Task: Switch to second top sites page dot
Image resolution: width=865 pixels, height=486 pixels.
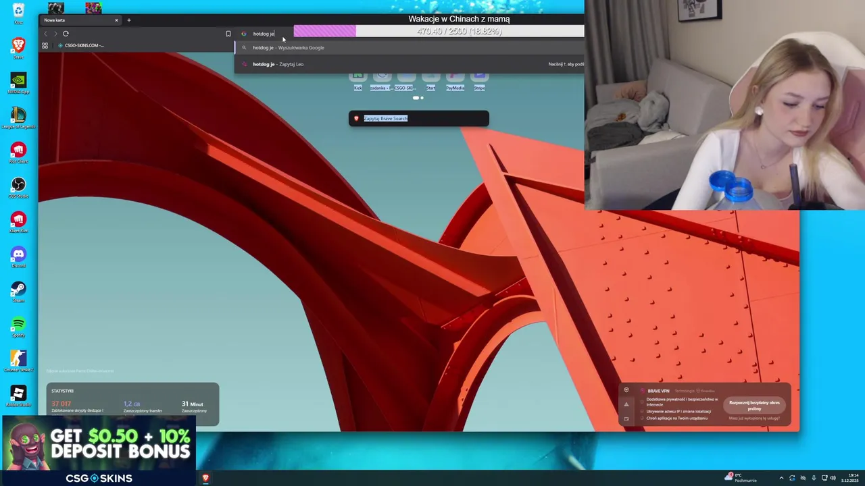Action: point(422,98)
